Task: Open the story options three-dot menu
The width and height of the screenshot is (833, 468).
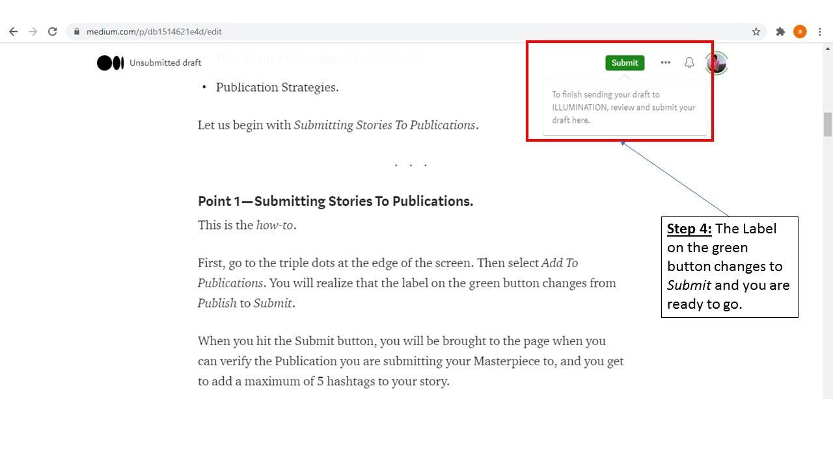Action: 665,62
